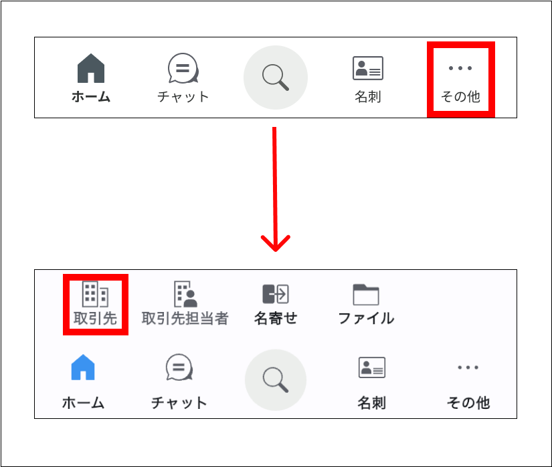Open the 取引先担当者 building-and-person icon

(185, 294)
